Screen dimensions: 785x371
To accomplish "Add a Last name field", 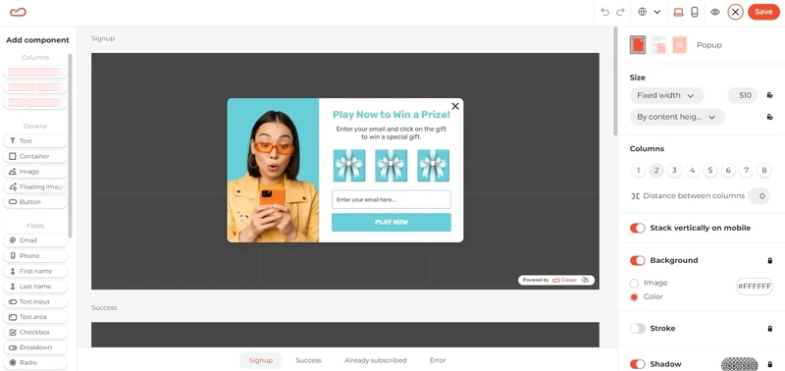I will click(x=35, y=287).
